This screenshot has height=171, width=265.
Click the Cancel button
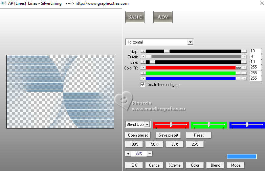click(x=154, y=165)
